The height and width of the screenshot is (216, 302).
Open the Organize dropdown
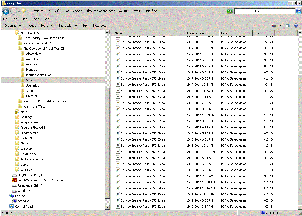tap(12, 26)
